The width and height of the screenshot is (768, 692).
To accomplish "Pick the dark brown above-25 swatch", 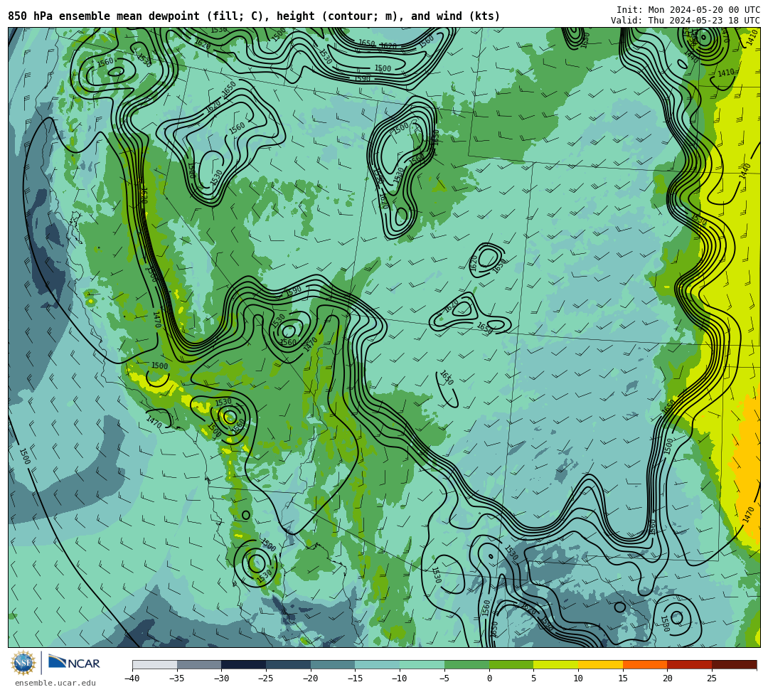I will 734,664.
